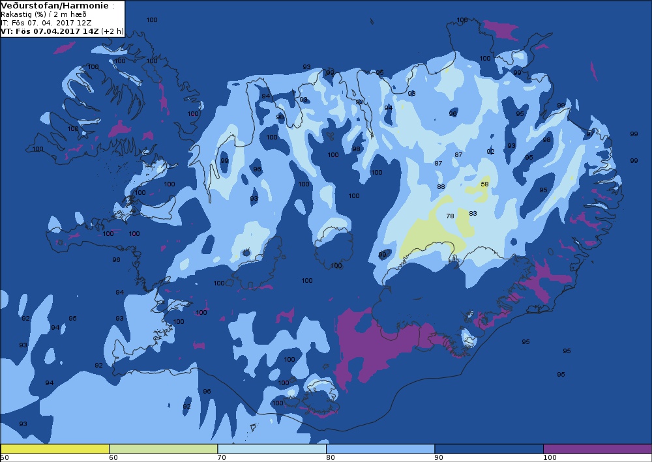Click the 'Veðurstofan/Harmonie' title text
The image size is (652, 462).
coord(55,6)
